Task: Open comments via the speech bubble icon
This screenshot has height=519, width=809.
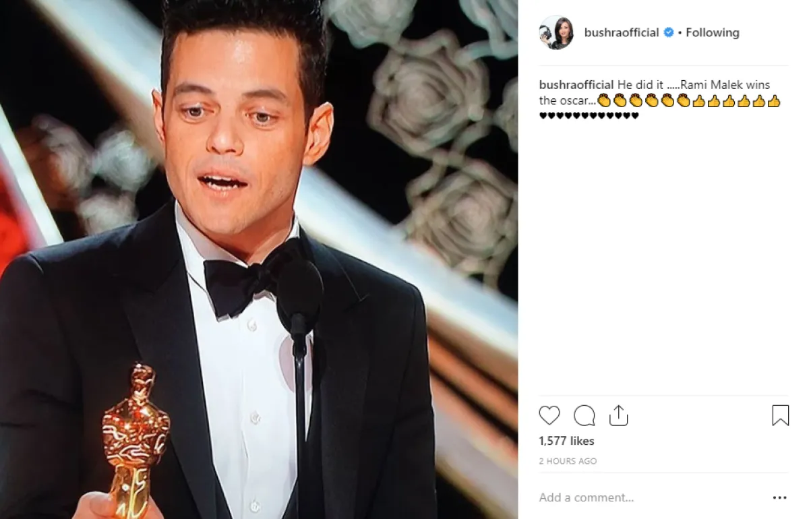Action: coord(584,415)
